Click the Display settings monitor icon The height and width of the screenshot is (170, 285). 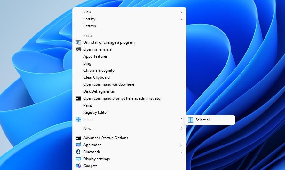78,159
